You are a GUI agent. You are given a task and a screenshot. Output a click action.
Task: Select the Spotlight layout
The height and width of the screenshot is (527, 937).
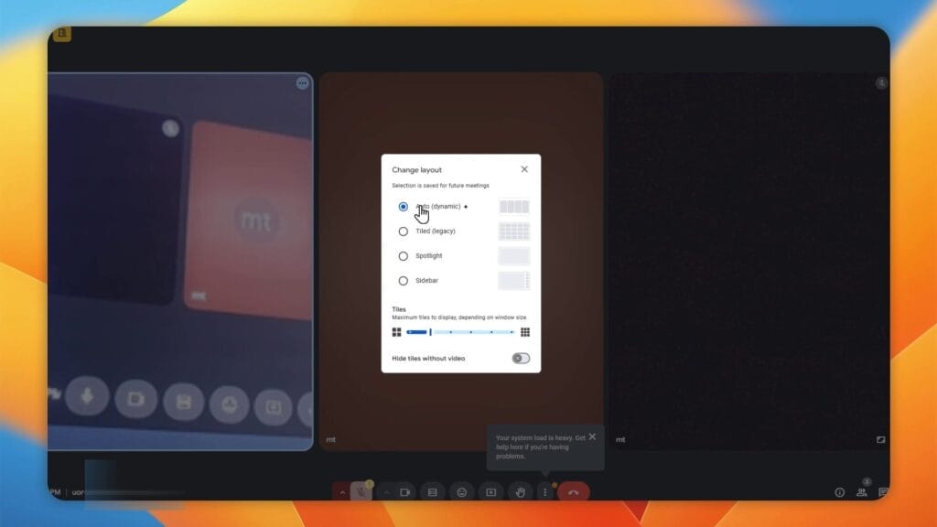tap(404, 256)
